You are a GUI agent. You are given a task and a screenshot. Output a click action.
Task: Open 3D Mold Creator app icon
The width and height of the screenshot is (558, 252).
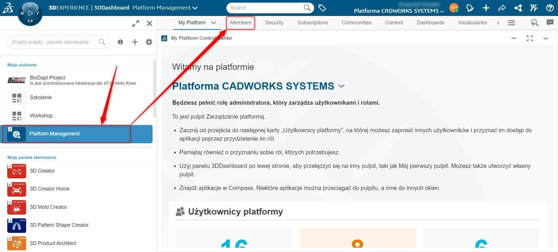(x=17, y=207)
